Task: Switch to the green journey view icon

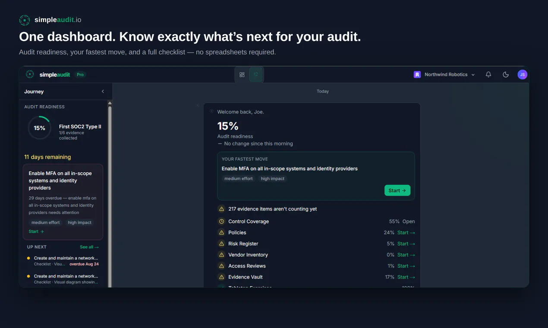Action: (256, 74)
